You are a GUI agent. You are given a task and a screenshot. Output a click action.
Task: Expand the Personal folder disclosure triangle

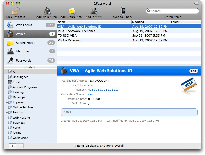(7, 113)
